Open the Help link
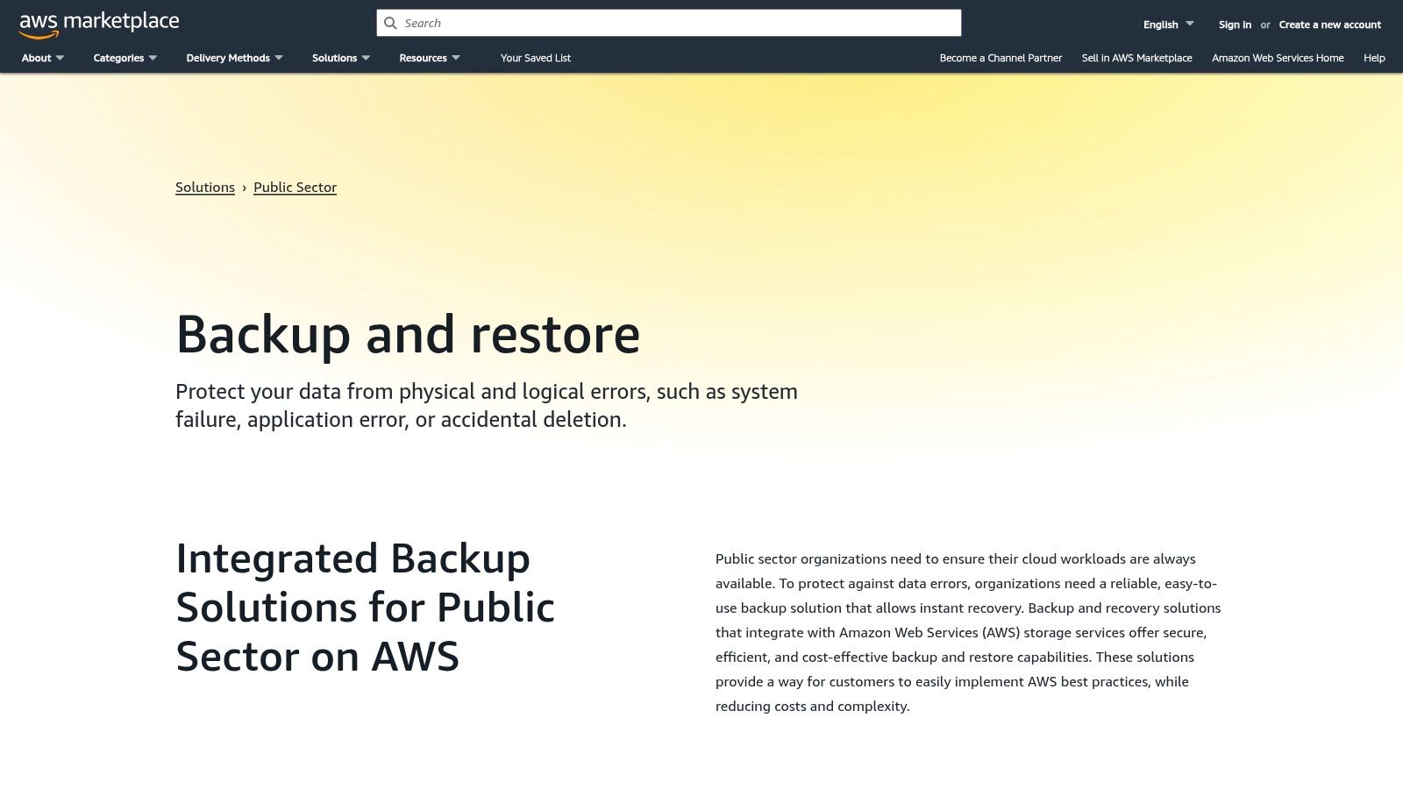This screenshot has width=1403, height=789. [x=1374, y=58]
